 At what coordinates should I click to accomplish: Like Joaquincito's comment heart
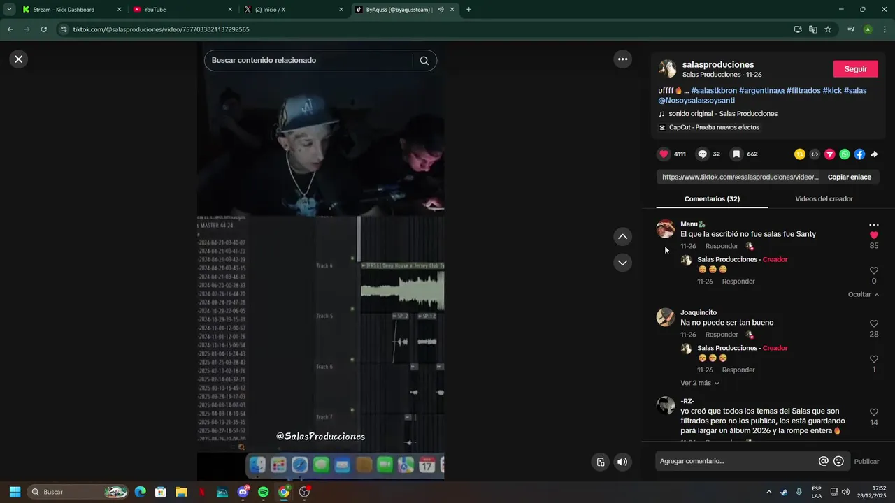pos(873,324)
